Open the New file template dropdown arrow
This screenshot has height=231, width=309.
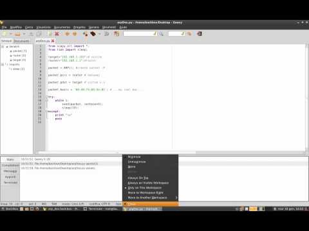tap(11, 34)
